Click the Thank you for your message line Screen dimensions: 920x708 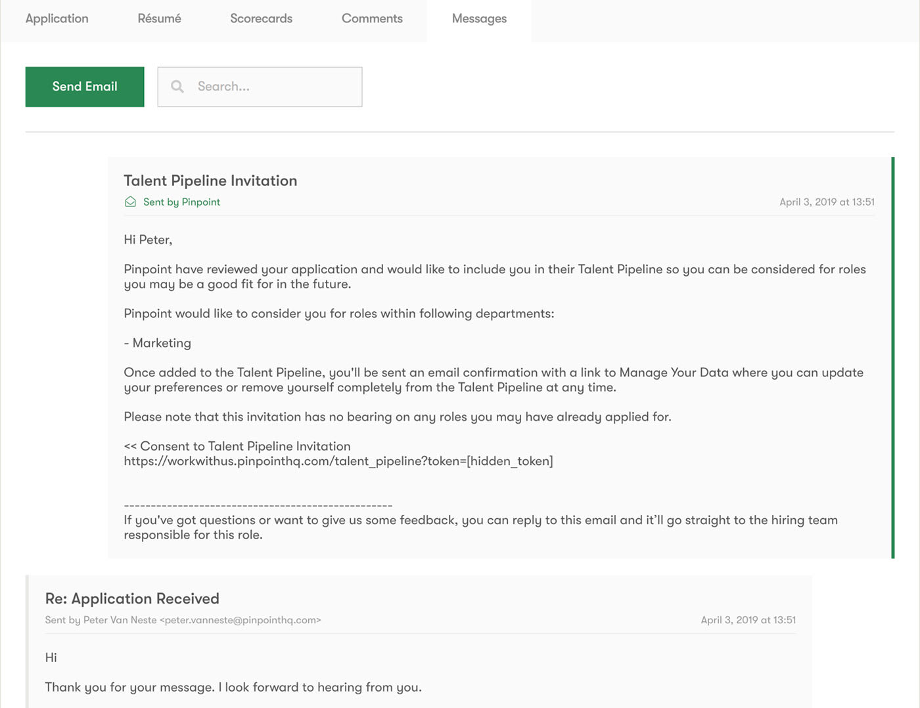tap(233, 687)
